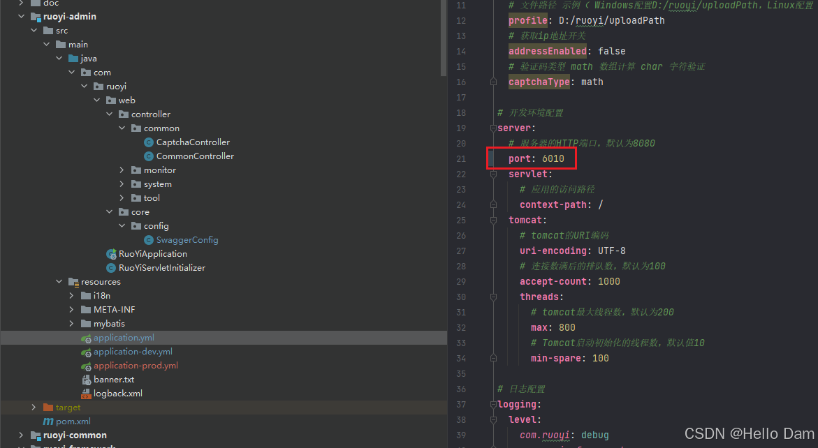
Task: Click the addressEnabled key on line 14
Action: point(547,52)
